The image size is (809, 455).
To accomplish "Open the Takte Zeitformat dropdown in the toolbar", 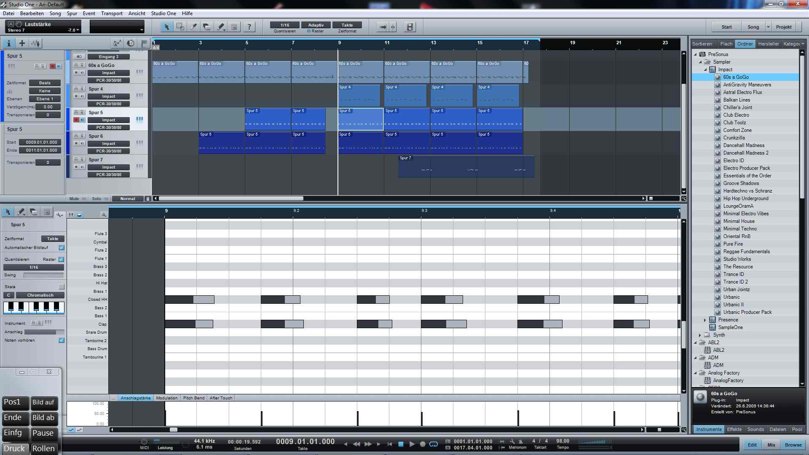I will coord(347,25).
